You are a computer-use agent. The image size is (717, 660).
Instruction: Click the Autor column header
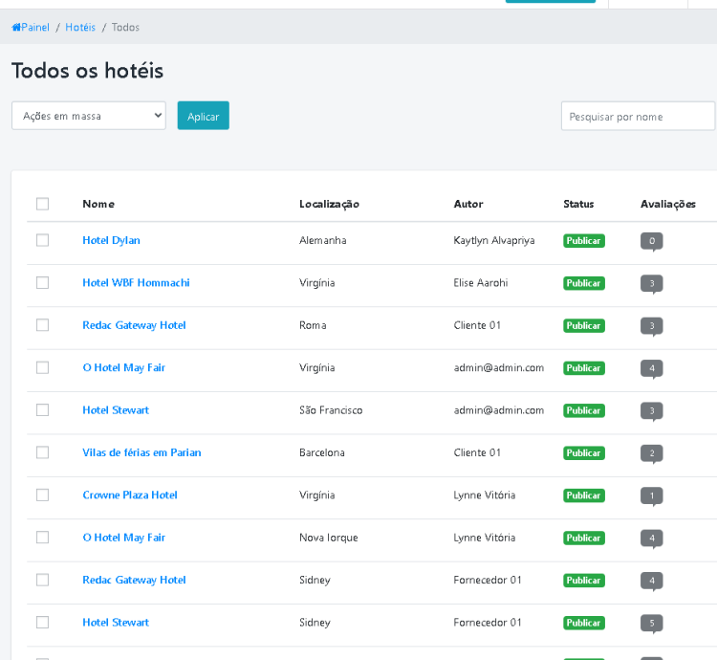468,204
